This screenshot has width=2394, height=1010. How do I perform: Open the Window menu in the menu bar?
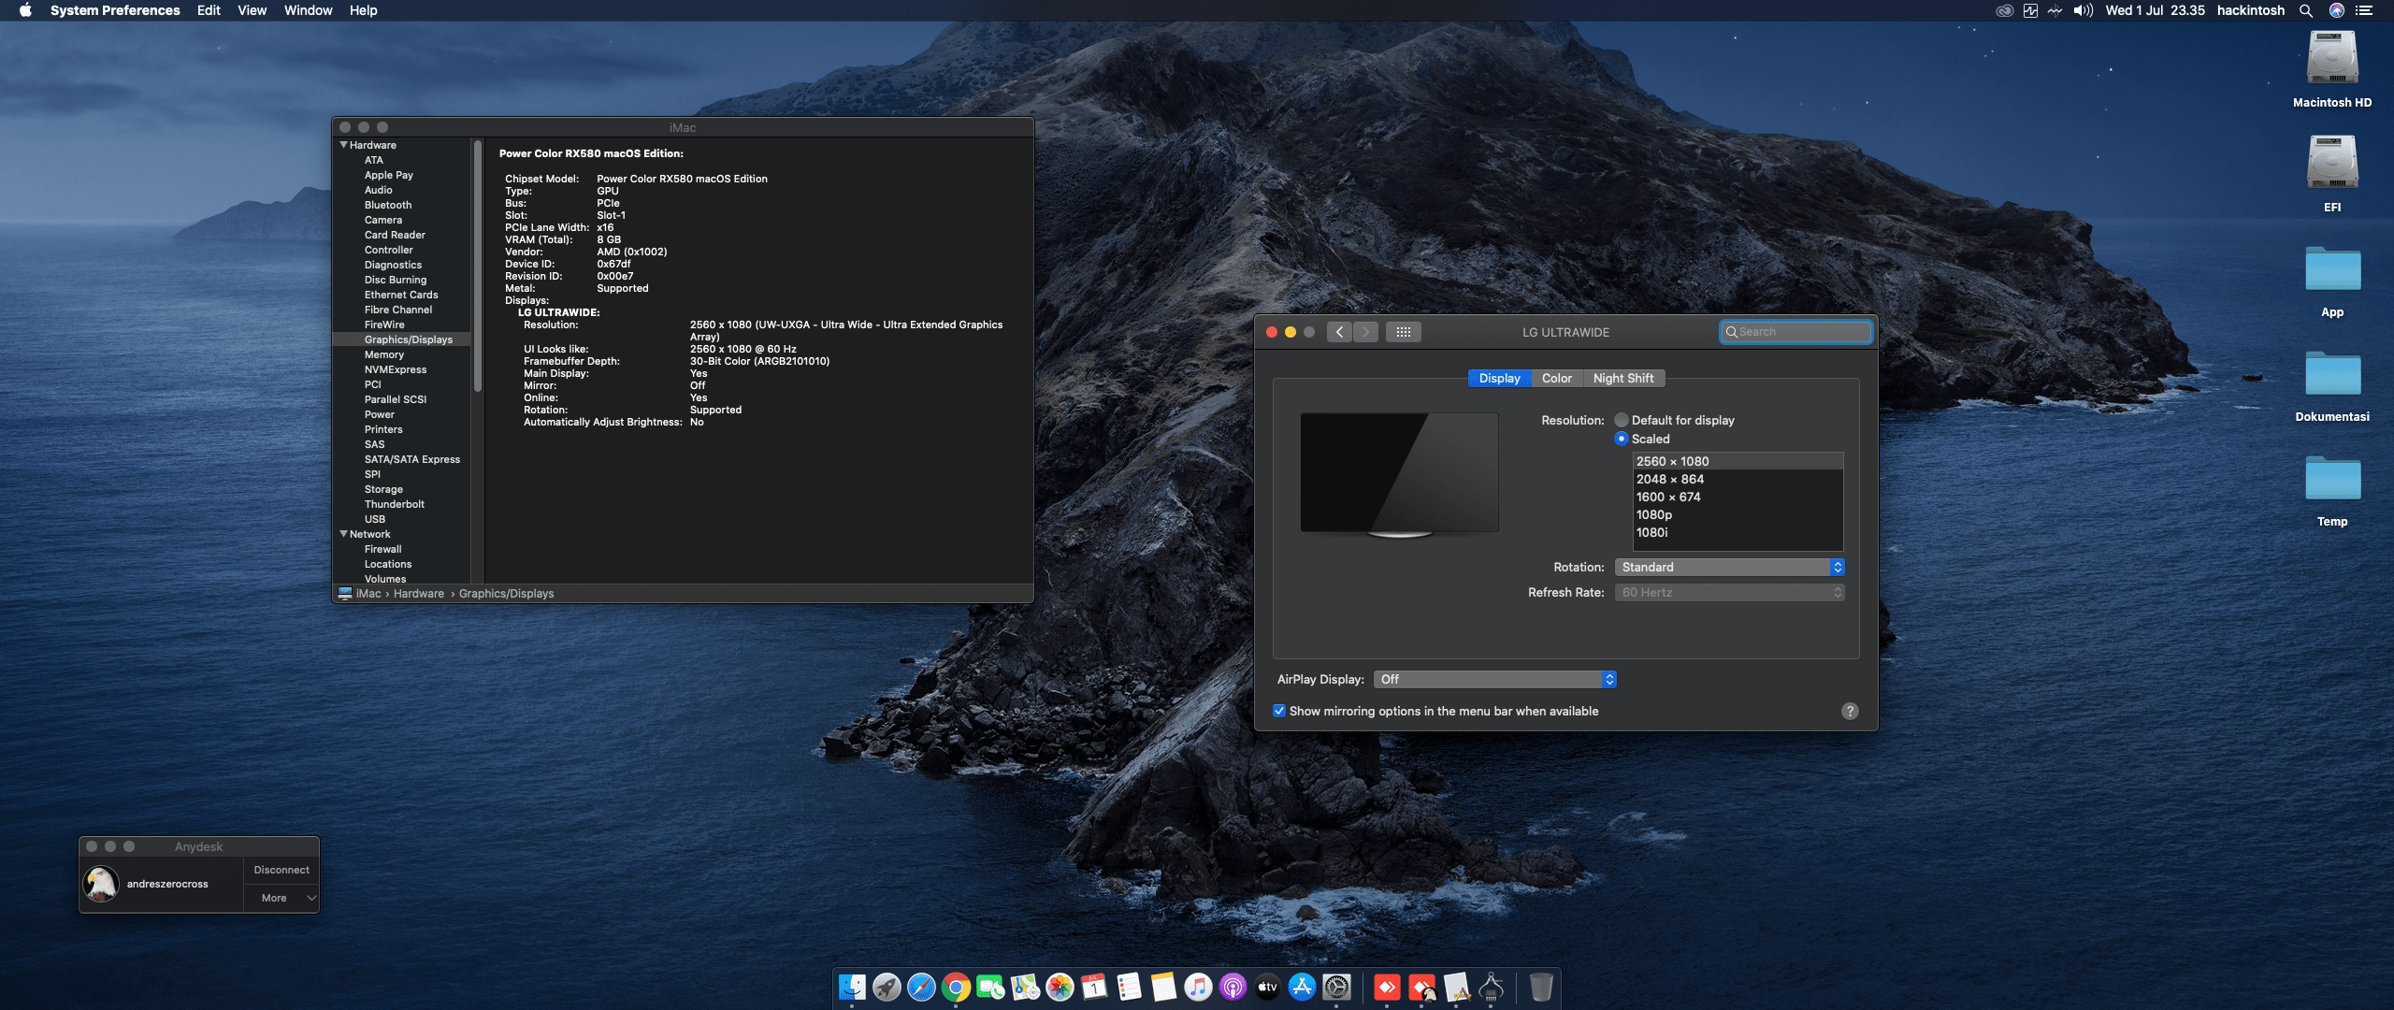309,10
